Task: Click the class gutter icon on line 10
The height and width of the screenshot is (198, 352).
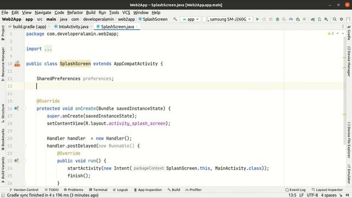Action: 17,64
